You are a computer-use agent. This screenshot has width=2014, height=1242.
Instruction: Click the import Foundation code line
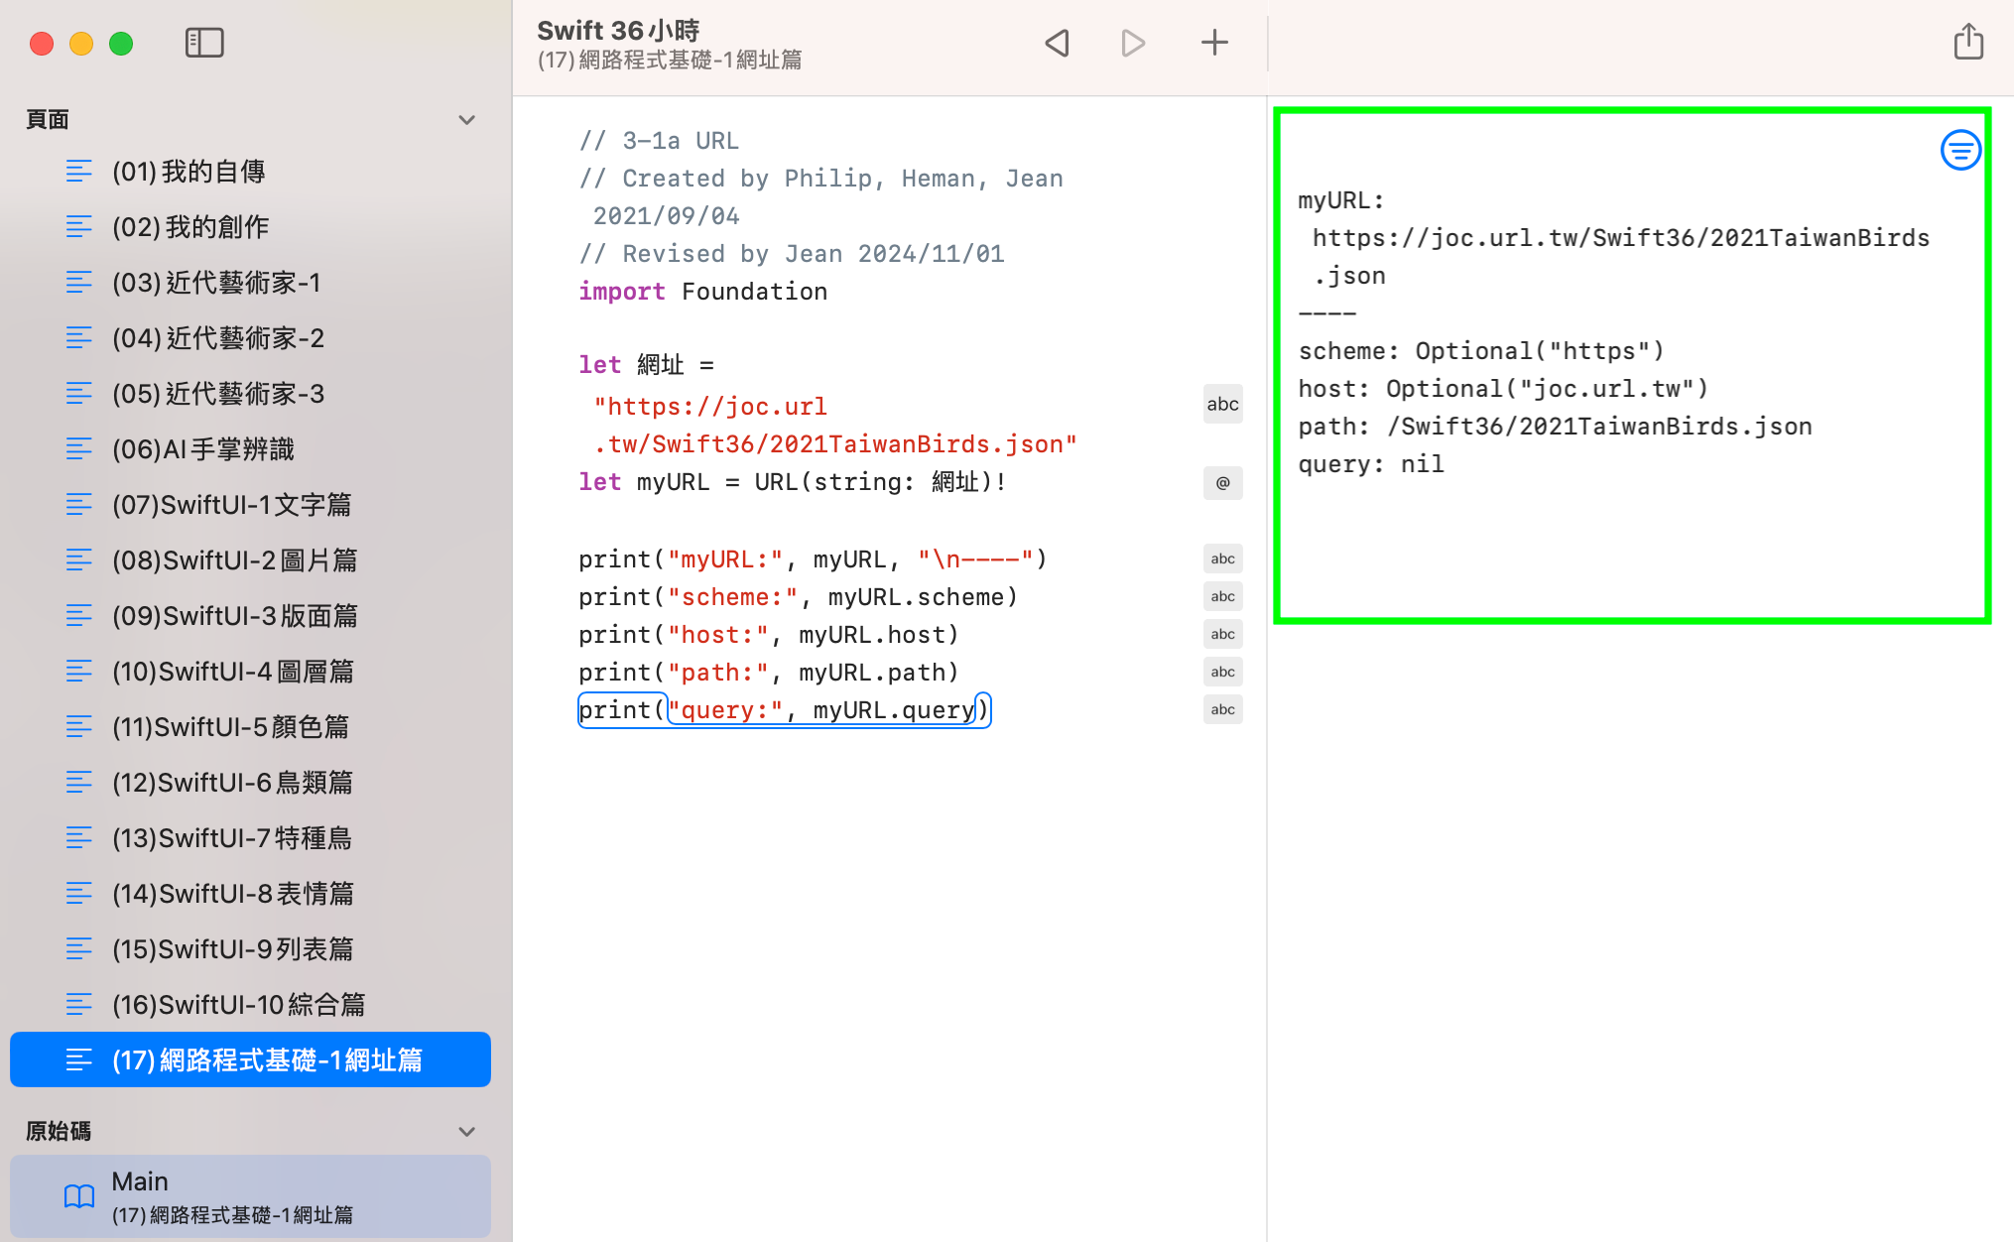tap(702, 292)
